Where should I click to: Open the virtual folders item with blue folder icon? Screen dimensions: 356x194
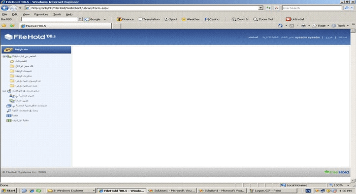27,106
